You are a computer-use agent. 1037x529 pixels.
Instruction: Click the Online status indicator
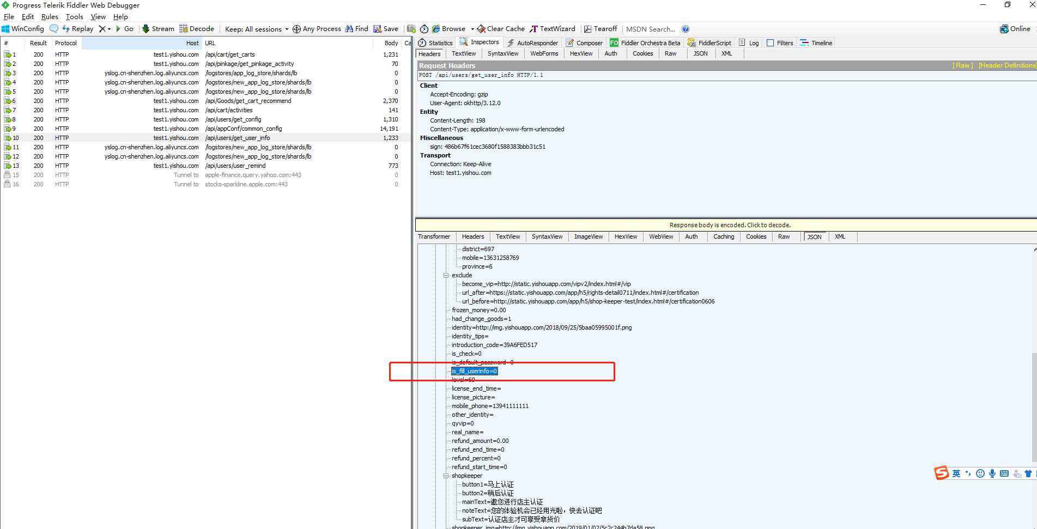[1015, 29]
